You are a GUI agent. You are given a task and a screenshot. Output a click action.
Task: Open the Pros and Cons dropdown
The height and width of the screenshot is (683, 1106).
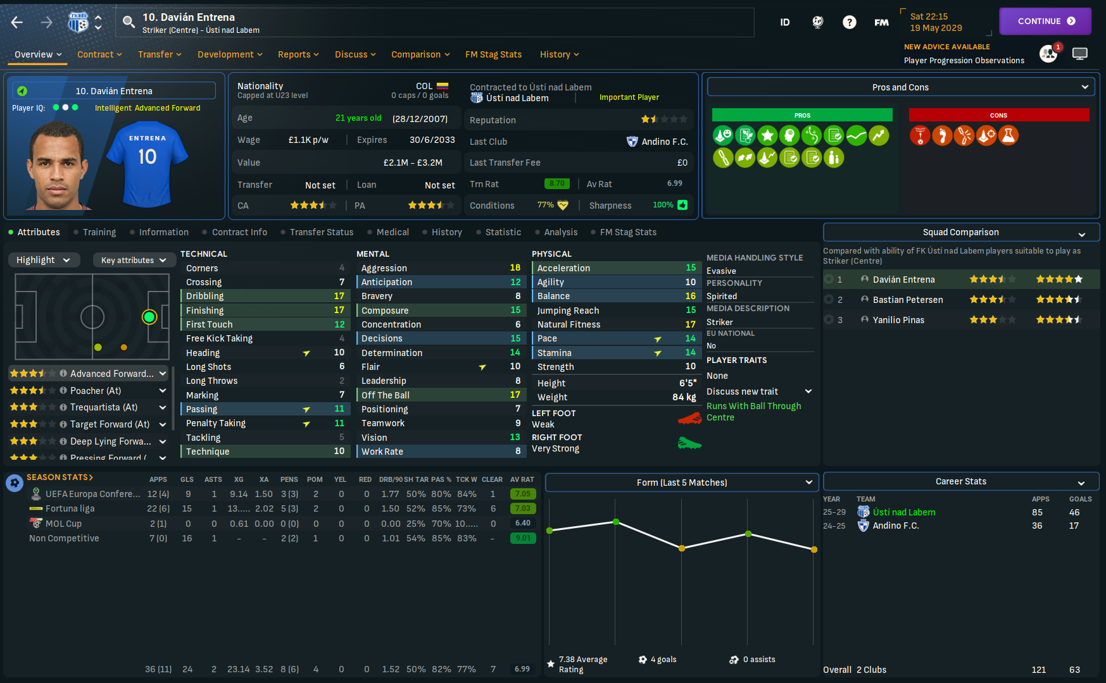tap(901, 87)
